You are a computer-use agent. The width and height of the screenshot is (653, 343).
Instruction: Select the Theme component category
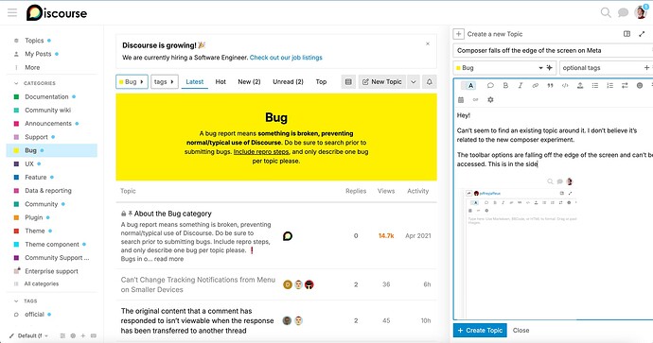pyautogui.click(x=52, y=245)
